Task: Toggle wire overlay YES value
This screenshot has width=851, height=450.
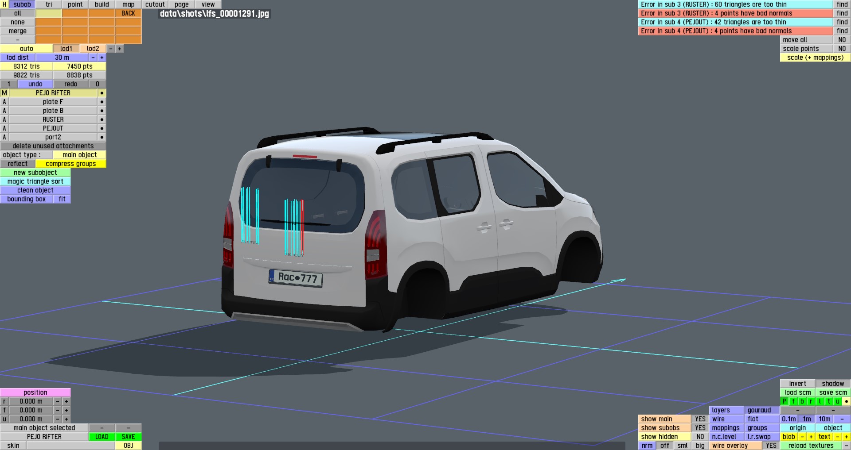Action: tap(771, 446)
